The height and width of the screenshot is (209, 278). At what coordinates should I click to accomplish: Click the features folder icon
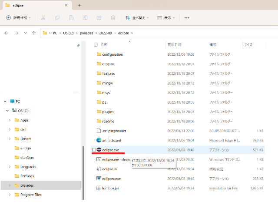tap(99, 73)
